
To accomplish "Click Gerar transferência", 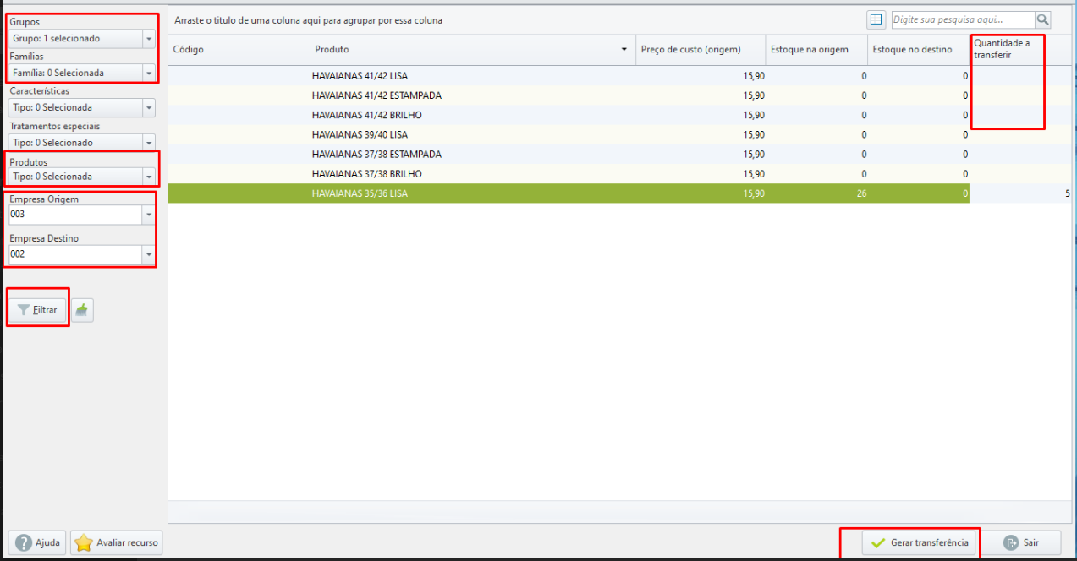I will 920,542.
